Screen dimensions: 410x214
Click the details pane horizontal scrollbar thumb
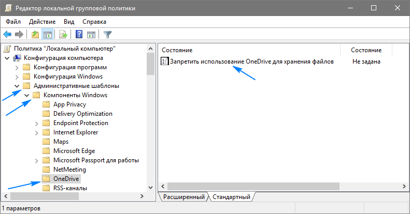pos(253,187)
